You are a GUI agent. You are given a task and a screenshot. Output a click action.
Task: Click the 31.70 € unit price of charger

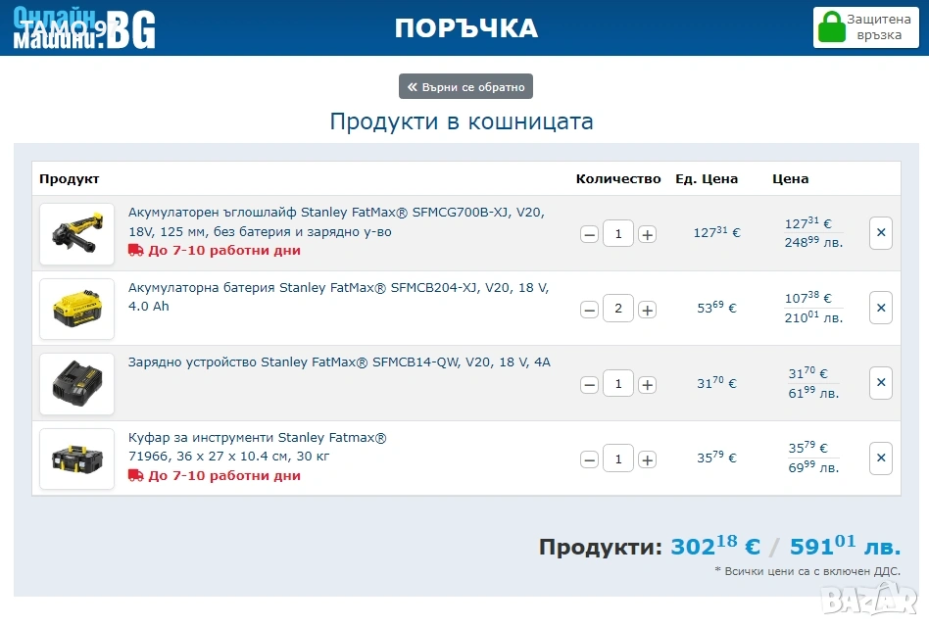coord(716,382)
